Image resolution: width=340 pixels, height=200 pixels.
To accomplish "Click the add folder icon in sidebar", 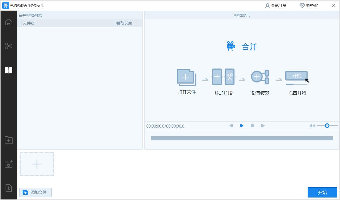I will (8, 140).
